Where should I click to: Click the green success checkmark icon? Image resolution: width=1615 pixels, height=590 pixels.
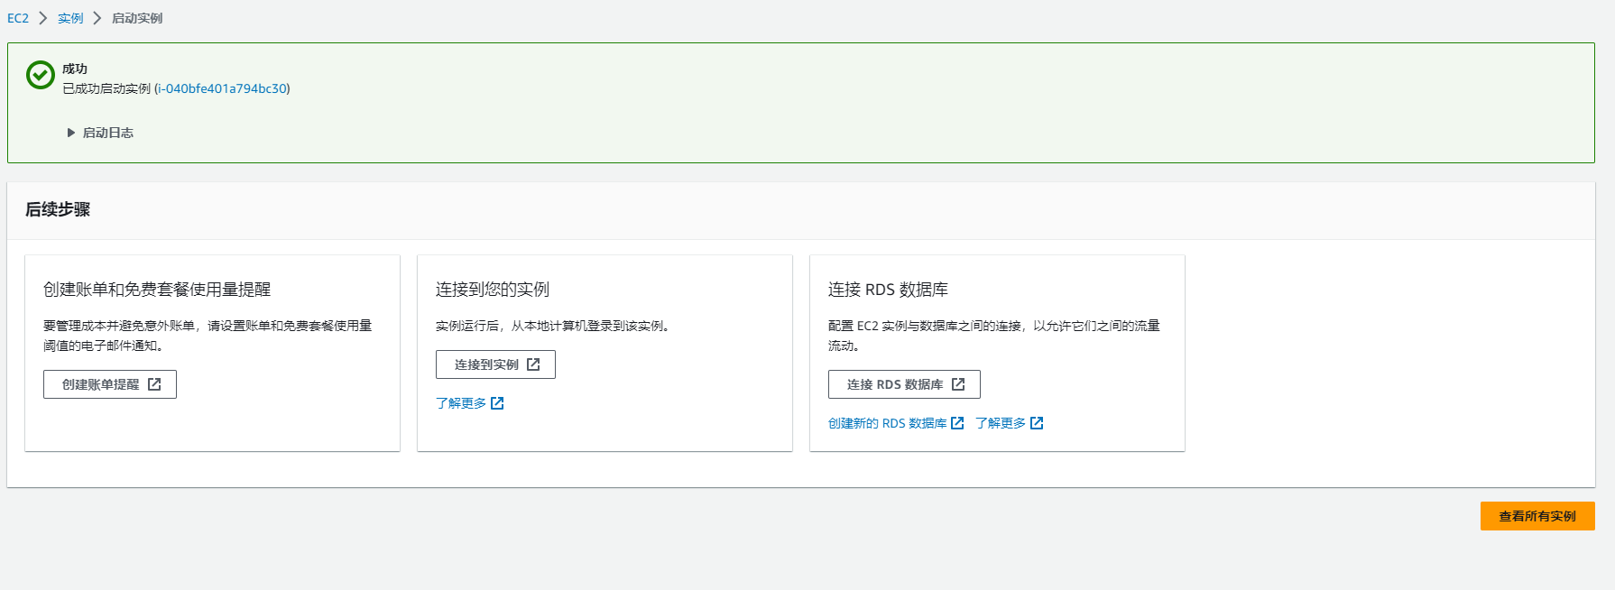click(x=41, y=75)
